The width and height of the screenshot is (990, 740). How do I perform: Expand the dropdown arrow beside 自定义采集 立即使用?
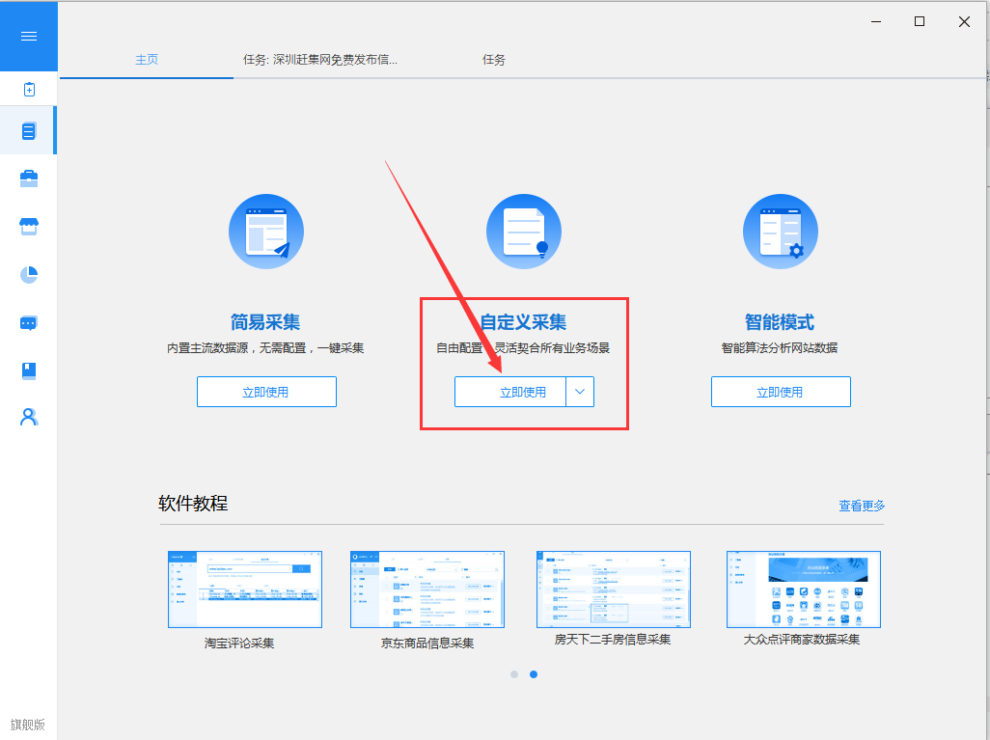click(580, 392)
